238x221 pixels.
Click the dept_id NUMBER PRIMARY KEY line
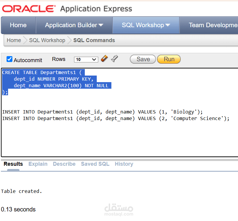[53, 79]
